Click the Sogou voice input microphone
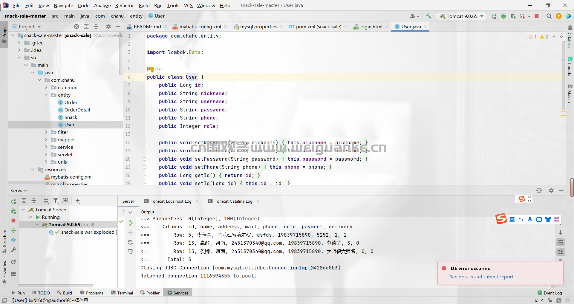 click(x=530, y=219)
